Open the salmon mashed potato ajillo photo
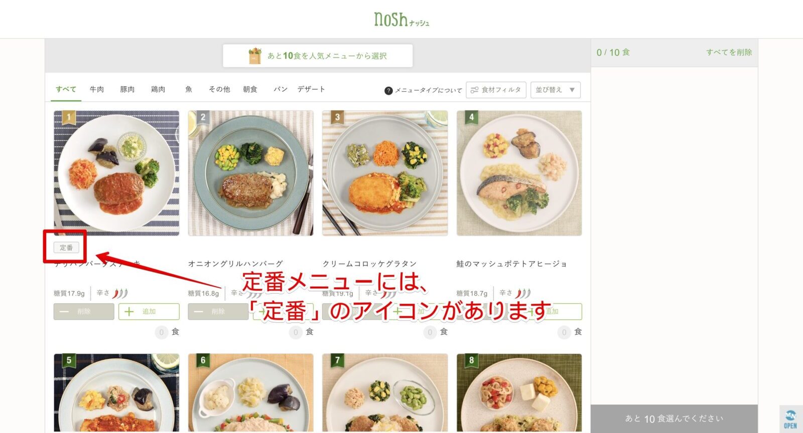 click(519, 173)
